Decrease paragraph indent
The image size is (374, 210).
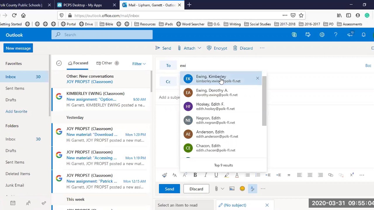[x=268, y=175]
